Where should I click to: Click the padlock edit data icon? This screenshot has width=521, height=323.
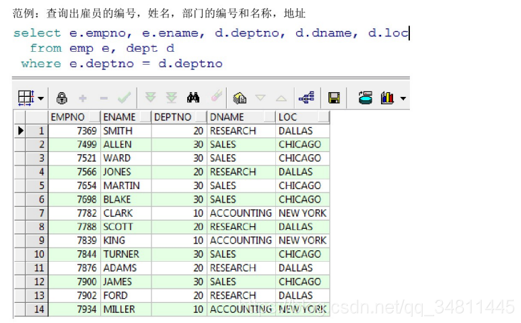point(62,98)
